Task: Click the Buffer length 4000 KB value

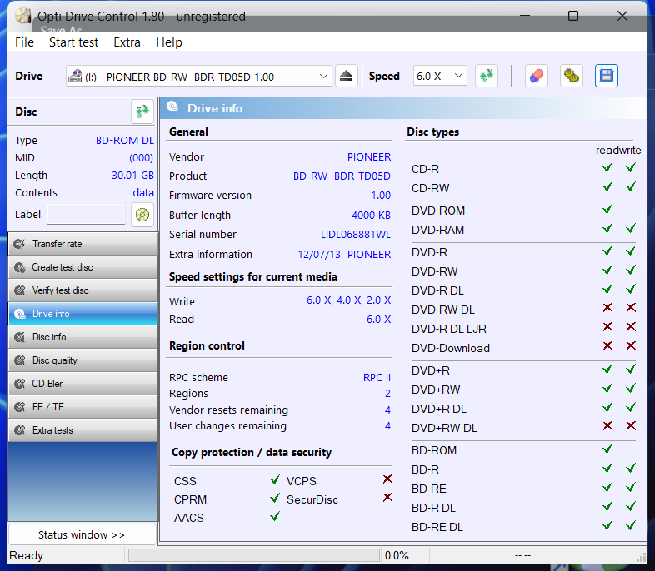Action: tap(371, 216)
